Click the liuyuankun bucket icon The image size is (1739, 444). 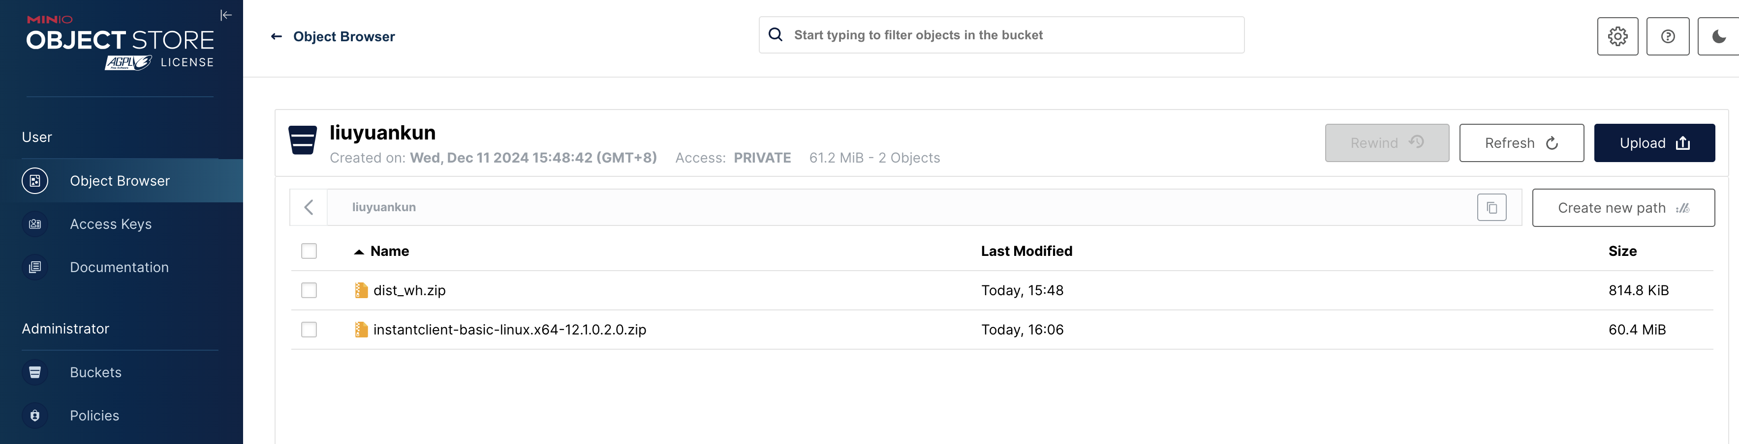coord(303,140)
